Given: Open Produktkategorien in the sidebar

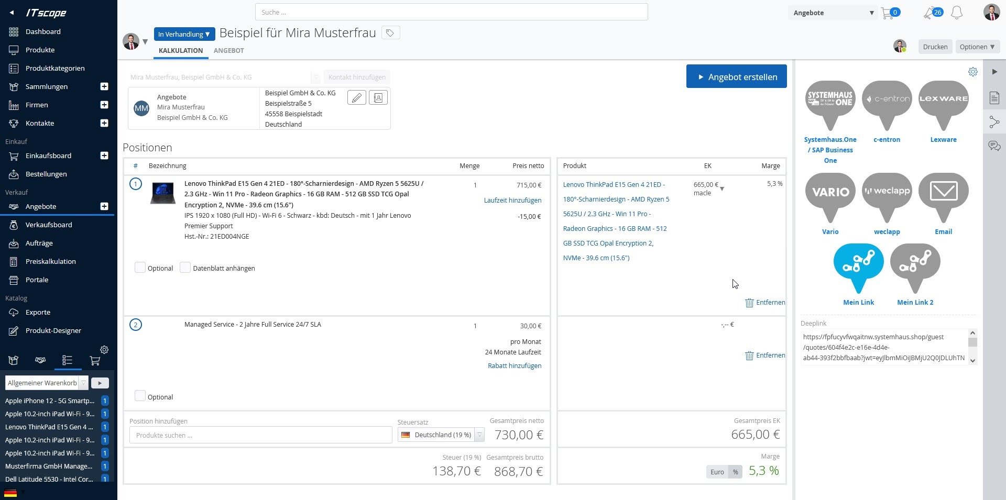Looking at the screenshot, I should [55, 69].
